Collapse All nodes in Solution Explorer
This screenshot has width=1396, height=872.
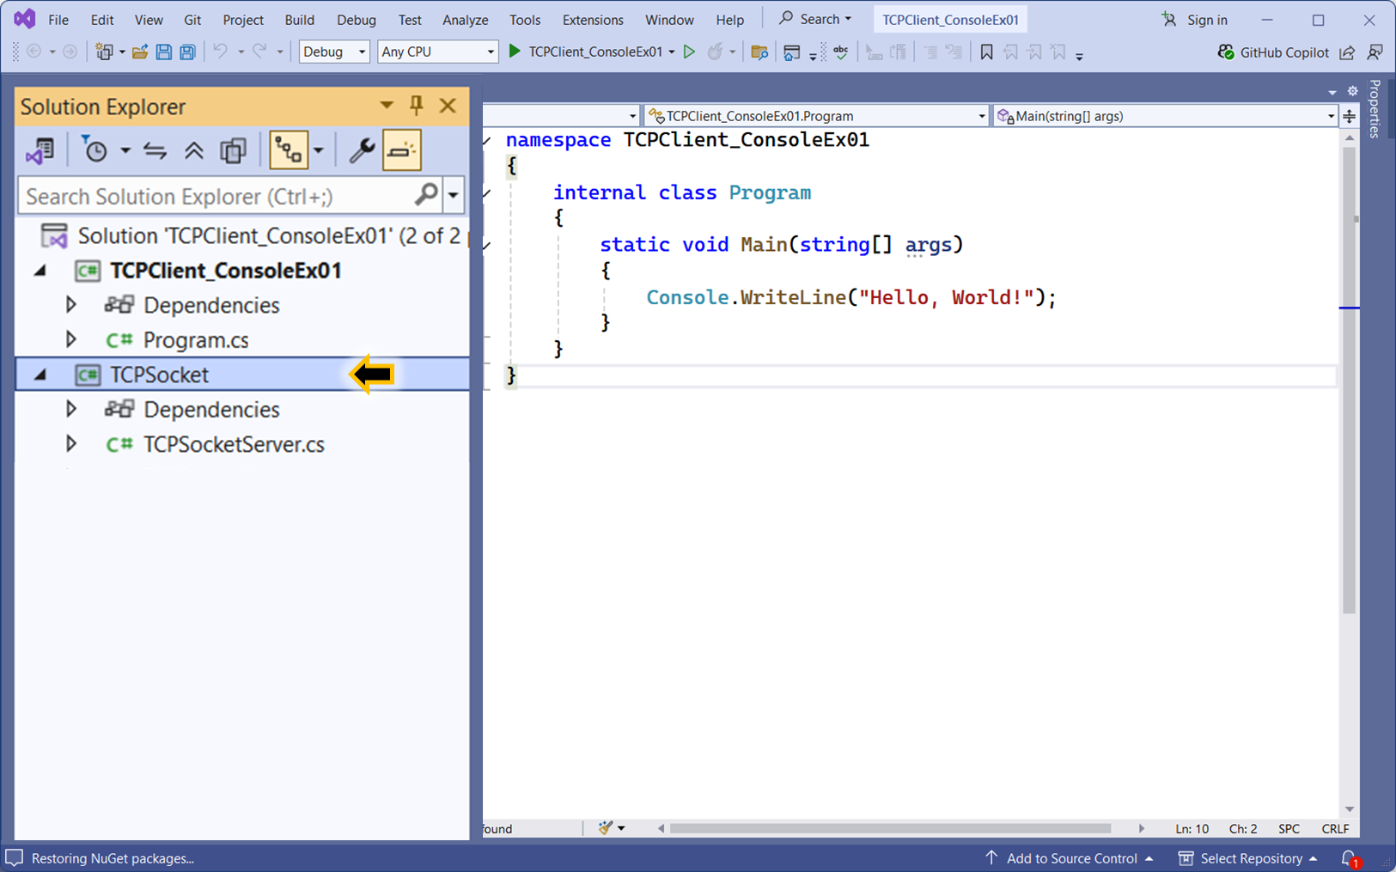(x=194, y=151)
